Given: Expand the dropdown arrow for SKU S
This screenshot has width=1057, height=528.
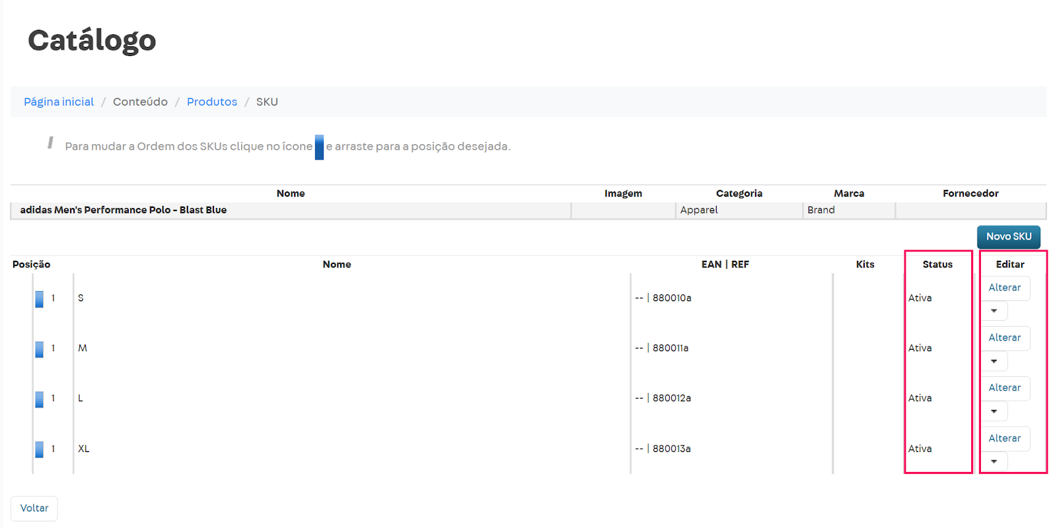Looking at the screenshot, I should (x=994, y=311).
